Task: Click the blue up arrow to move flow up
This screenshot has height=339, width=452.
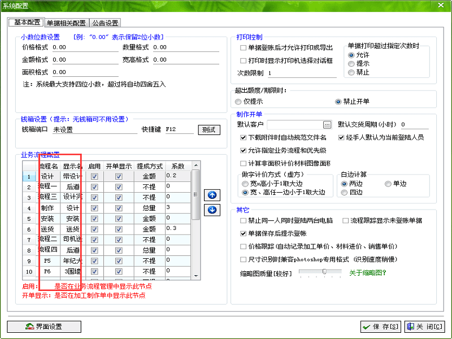Action: pyautogui.click(x=212, y=194)
